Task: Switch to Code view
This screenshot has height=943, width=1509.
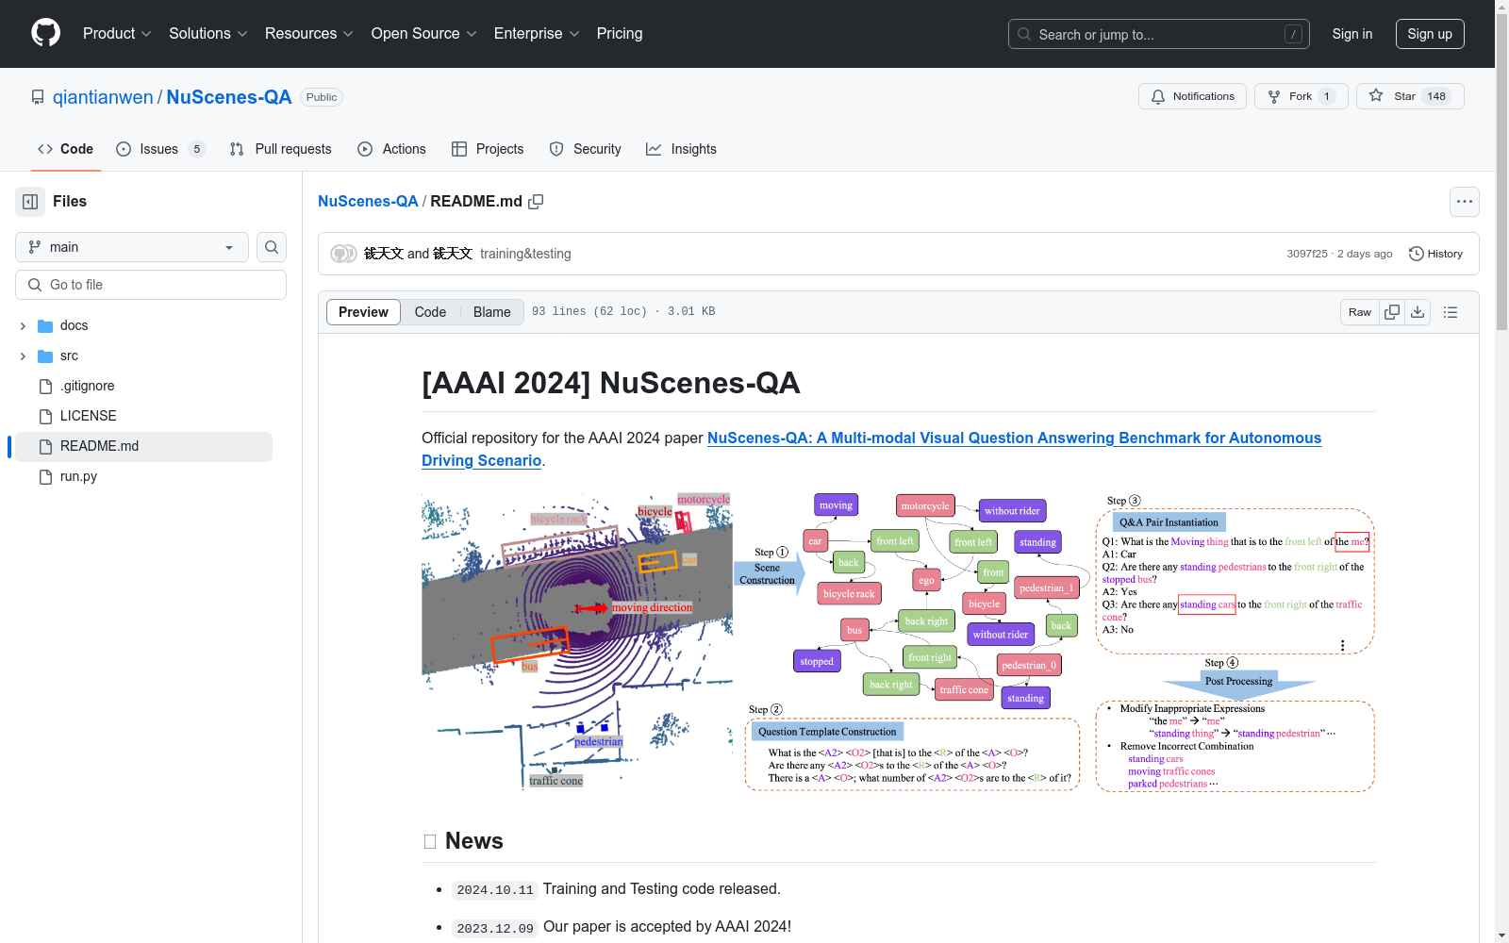Action: 430,312
